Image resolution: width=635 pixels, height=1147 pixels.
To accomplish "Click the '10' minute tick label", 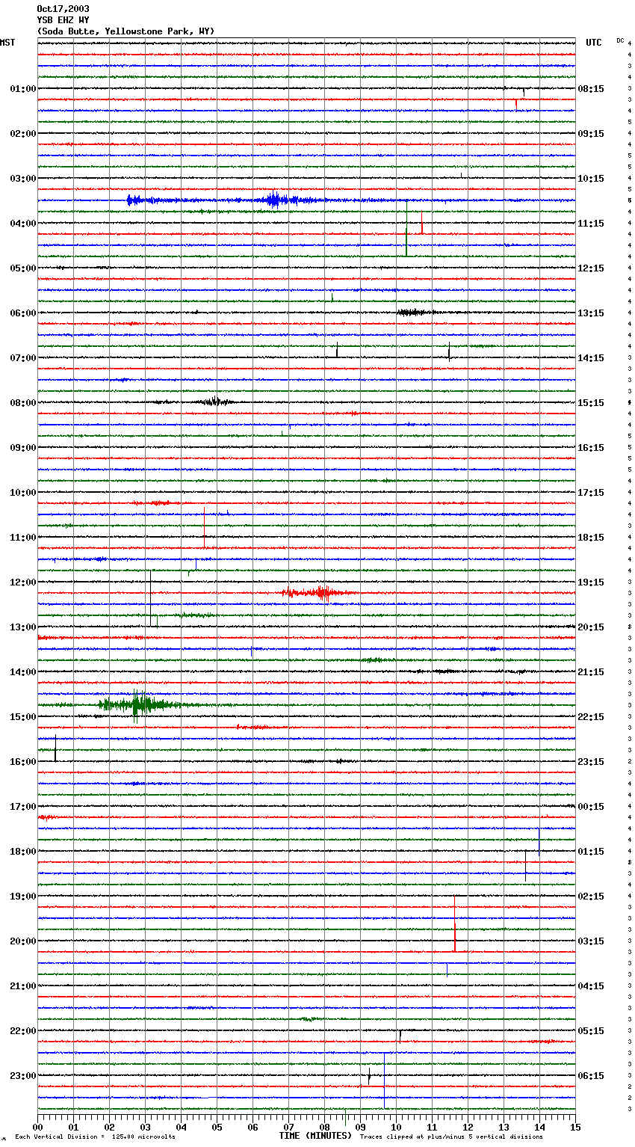I will (396, 1127).
